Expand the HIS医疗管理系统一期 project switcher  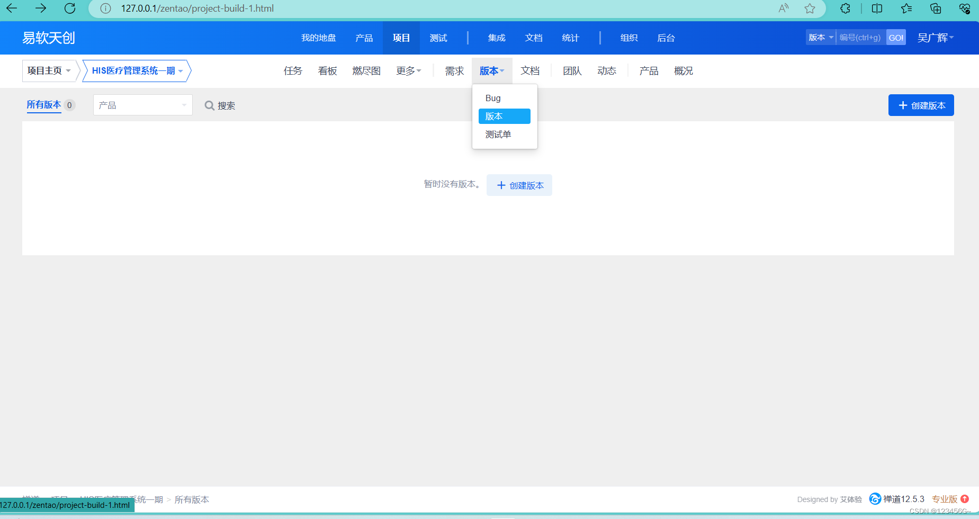137,70
